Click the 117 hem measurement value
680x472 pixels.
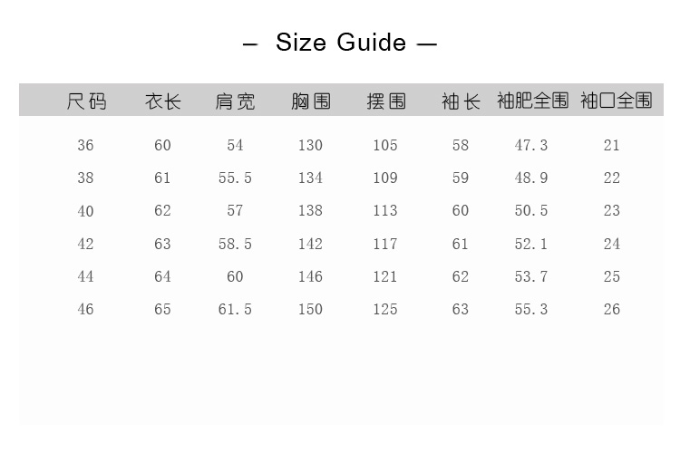[385, 244]
